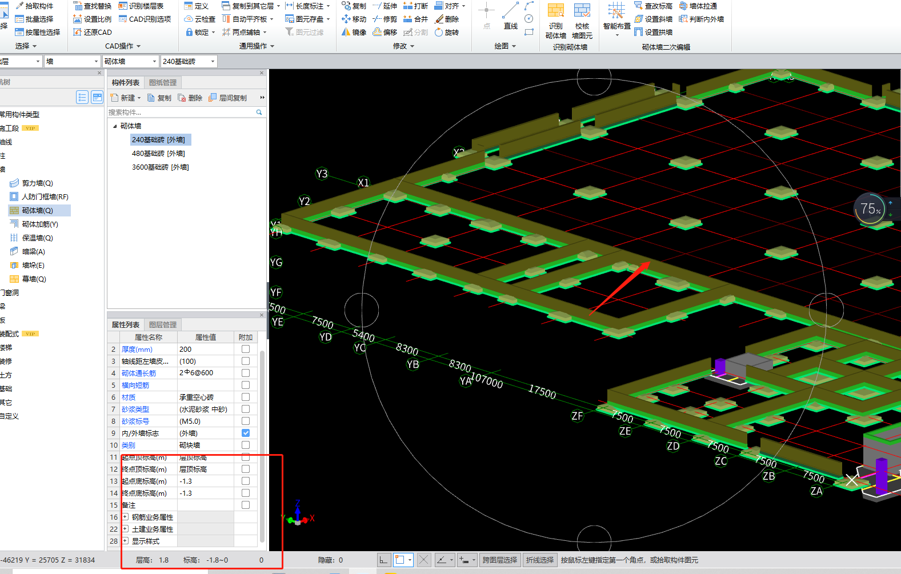
Task: Switch to the 图纸管理 tab
Action: pos(163,83)
